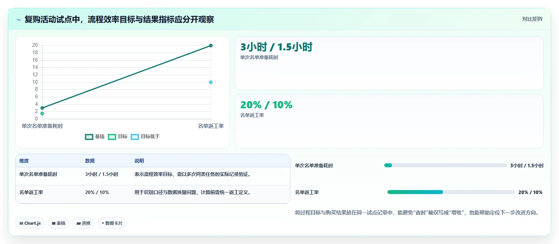Click the baseline point at value 20
This screenshot has height=244, width=559.
211,46
